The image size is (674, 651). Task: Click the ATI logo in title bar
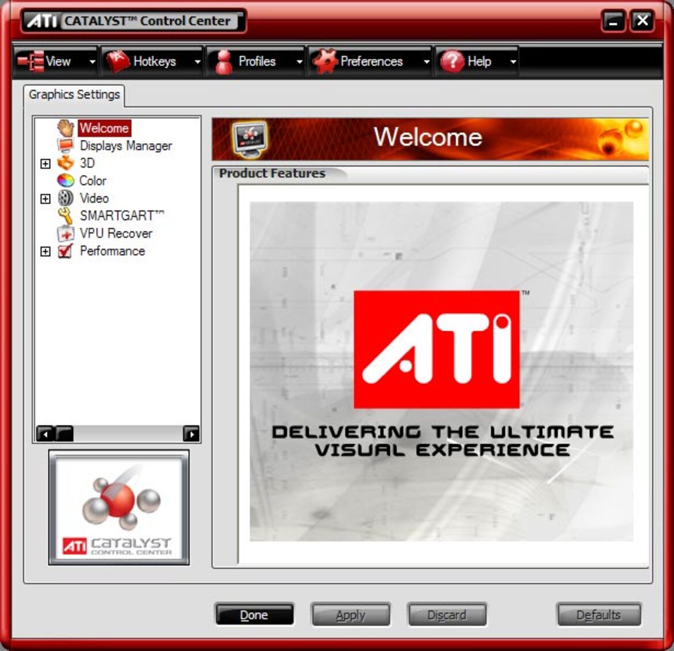[42, 21]
